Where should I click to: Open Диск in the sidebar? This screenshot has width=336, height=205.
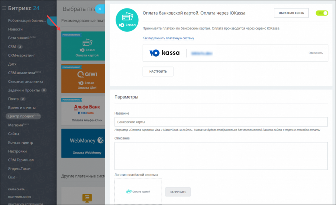12,64
